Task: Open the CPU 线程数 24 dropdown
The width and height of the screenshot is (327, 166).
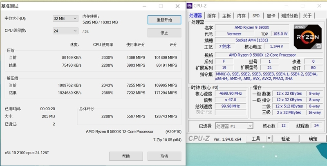Action: click(x=65, y=31)
